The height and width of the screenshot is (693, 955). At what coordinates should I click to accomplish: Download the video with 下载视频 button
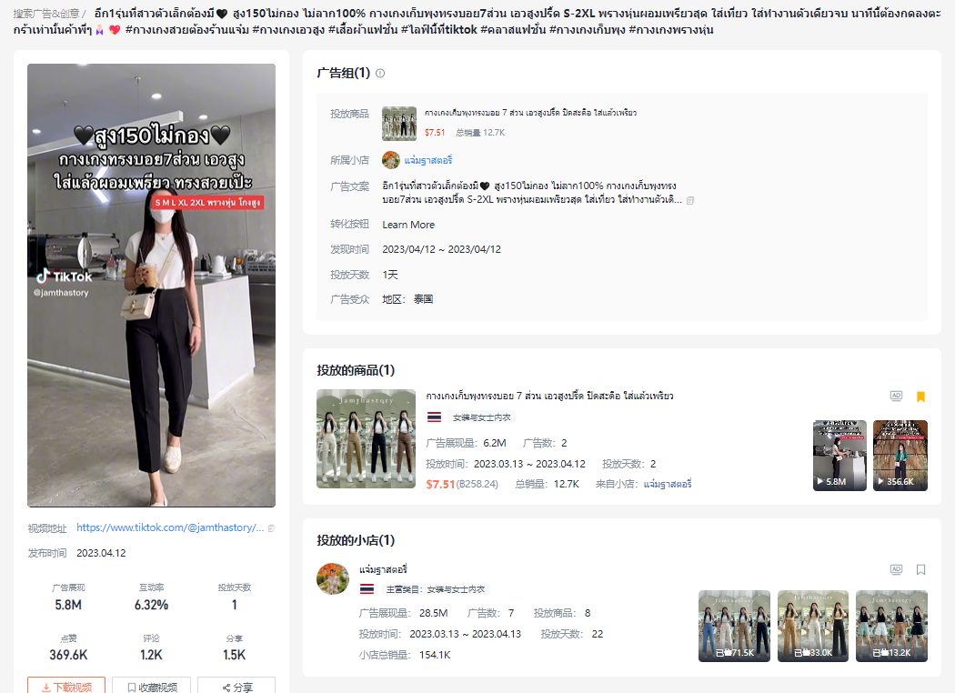pyautogui.click(x=66, y=687)
